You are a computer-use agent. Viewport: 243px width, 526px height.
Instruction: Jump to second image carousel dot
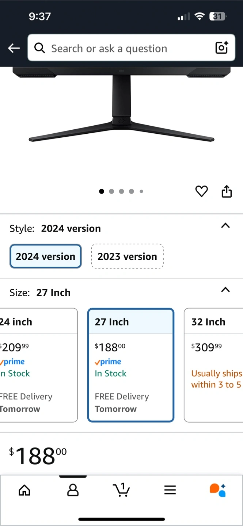pyautogui.click(x=111, y=191)
